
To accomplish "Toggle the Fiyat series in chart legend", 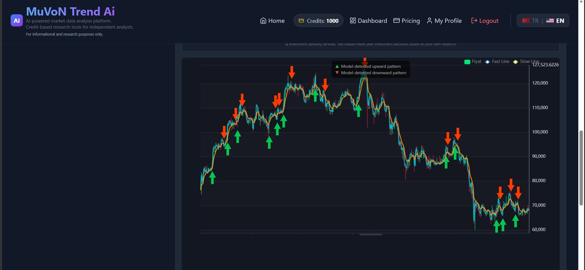I will pos(473,62).
